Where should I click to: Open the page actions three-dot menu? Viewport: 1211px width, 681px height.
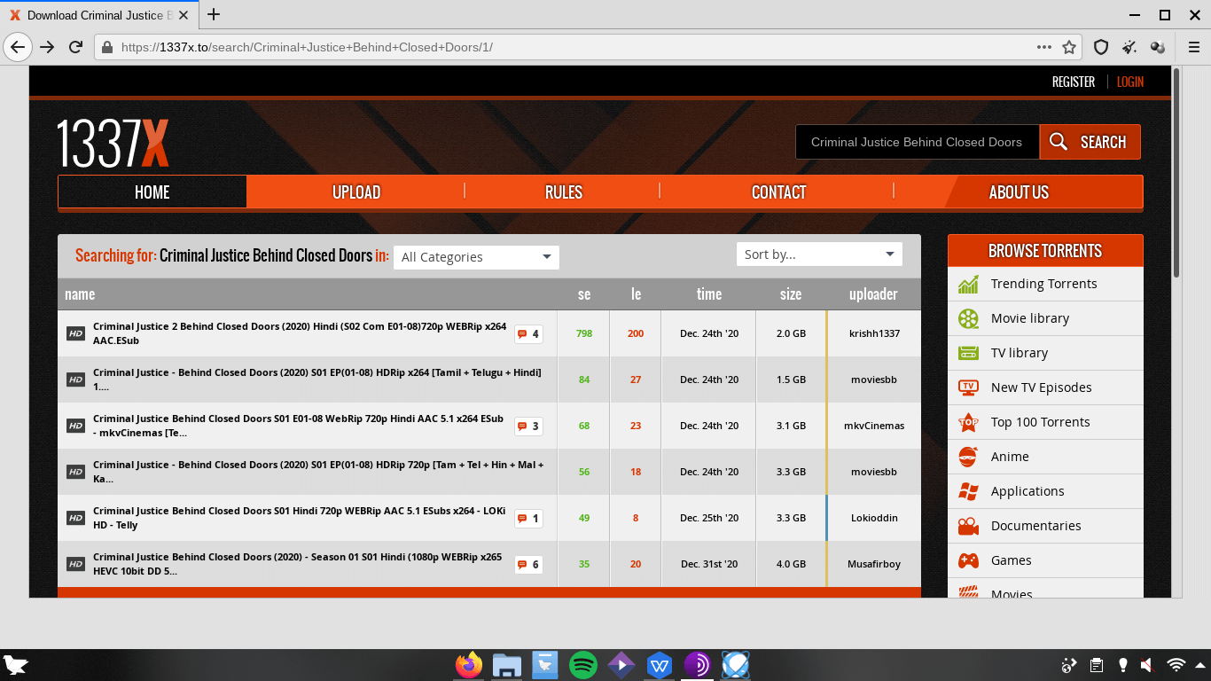click(1044, 47)
